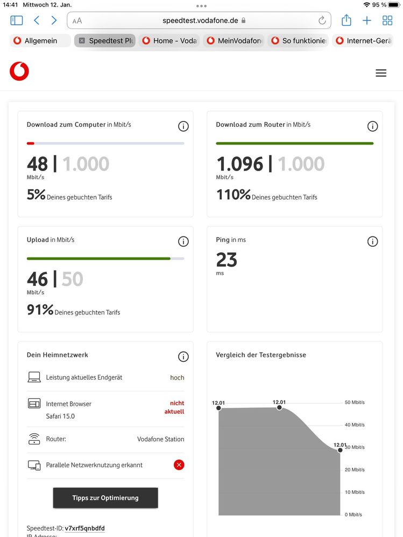Click the Speedtest-ID v7xrf5qnbdfd
The image size is (403, 537).
84,528
